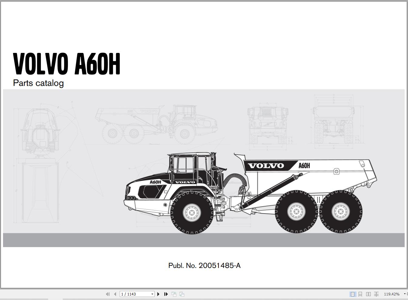Jump to the first page
This screenshot has width=408, height=300.
108,294
